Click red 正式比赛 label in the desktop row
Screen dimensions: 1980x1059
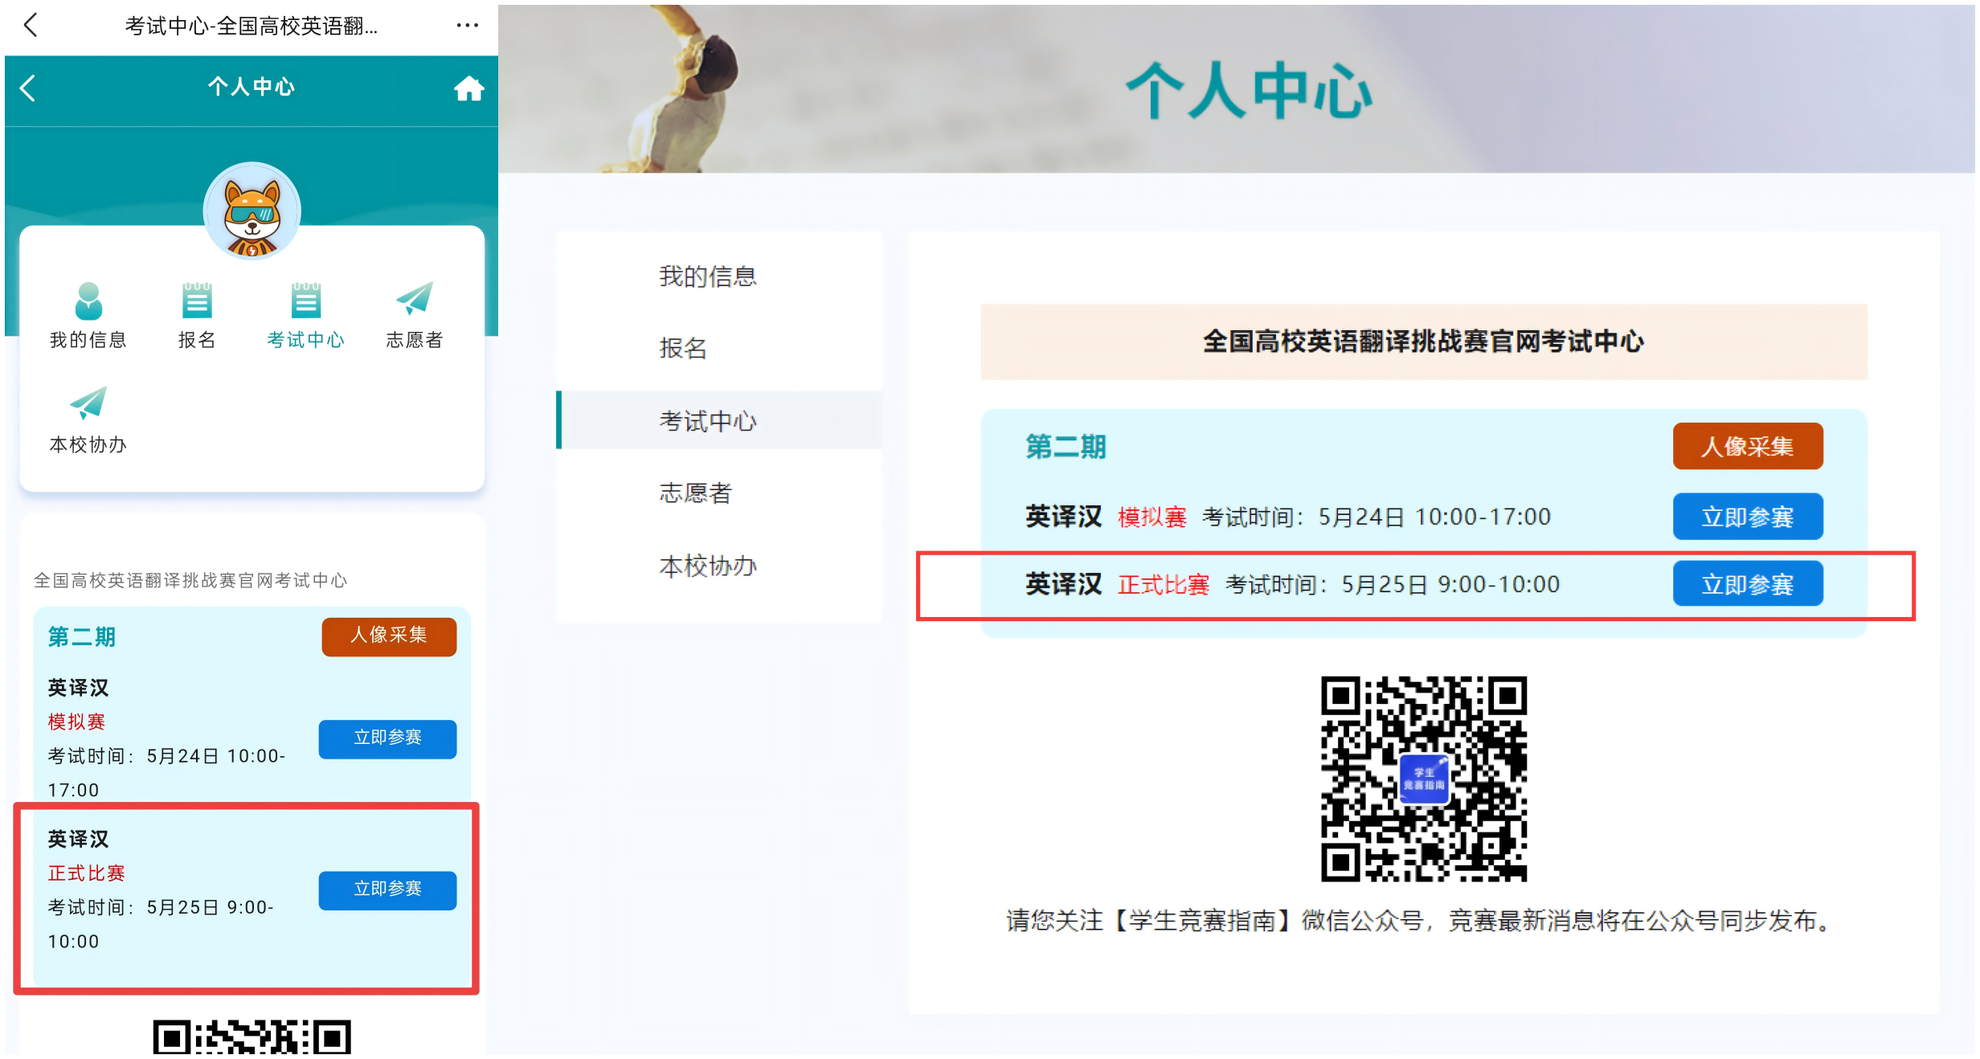1163,584
